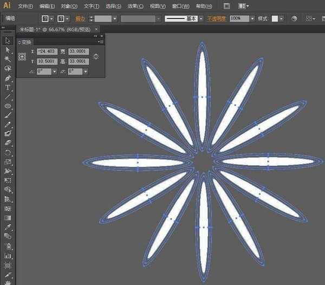Set reference point in Transform panel grid

tap(22, 56)
